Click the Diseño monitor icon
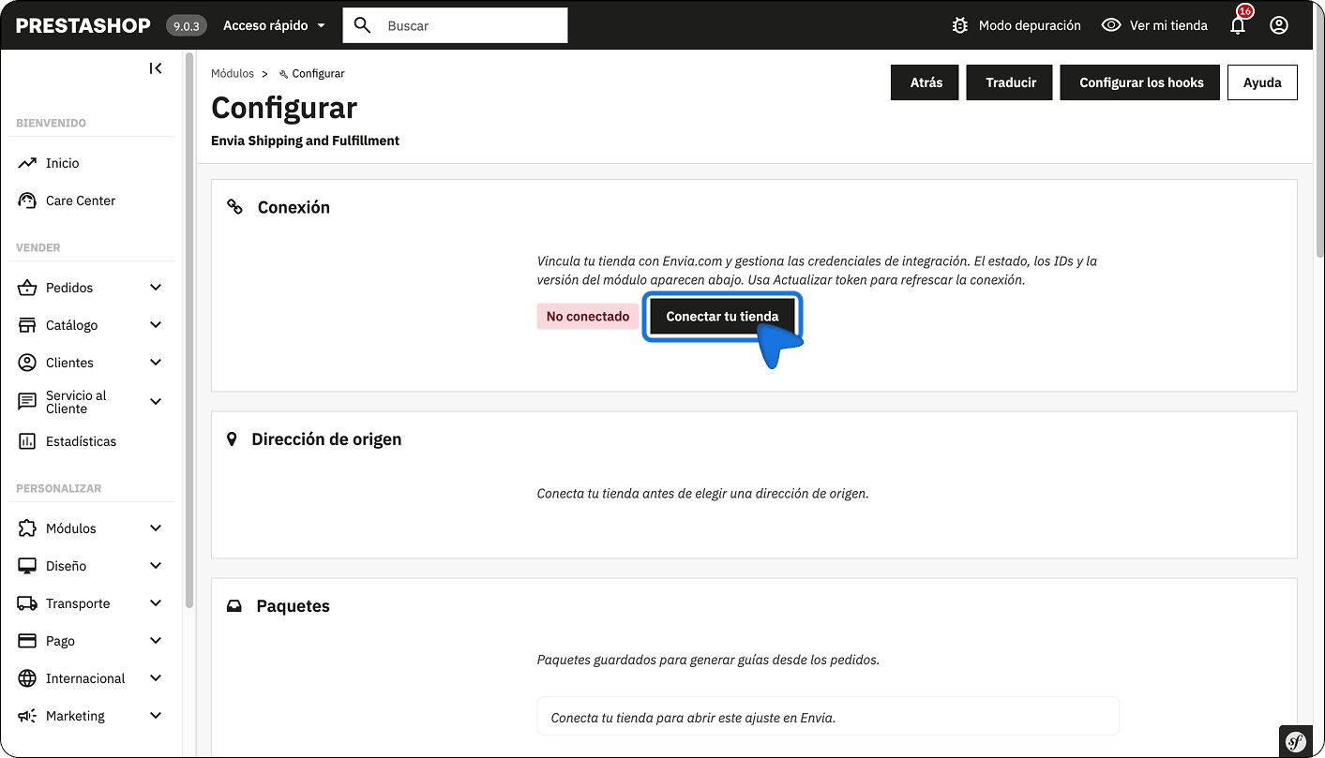Image resolution: width=1325 pixels, height=758 pixels. [x=27, y=566]
